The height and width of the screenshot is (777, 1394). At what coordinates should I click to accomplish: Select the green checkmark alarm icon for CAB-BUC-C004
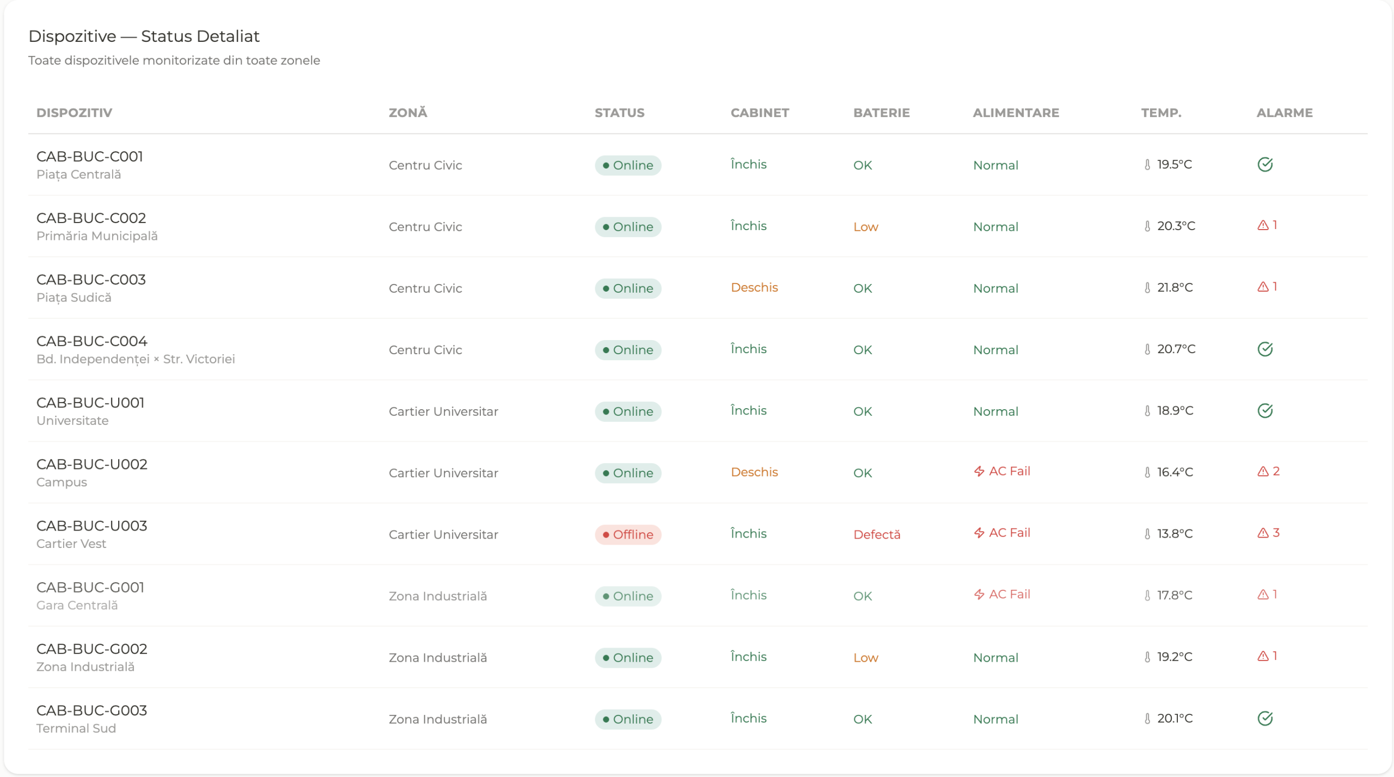[x=1266, y=349]
